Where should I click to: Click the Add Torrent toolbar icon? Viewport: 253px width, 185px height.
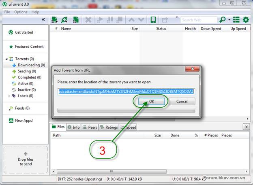coord(54,19)
